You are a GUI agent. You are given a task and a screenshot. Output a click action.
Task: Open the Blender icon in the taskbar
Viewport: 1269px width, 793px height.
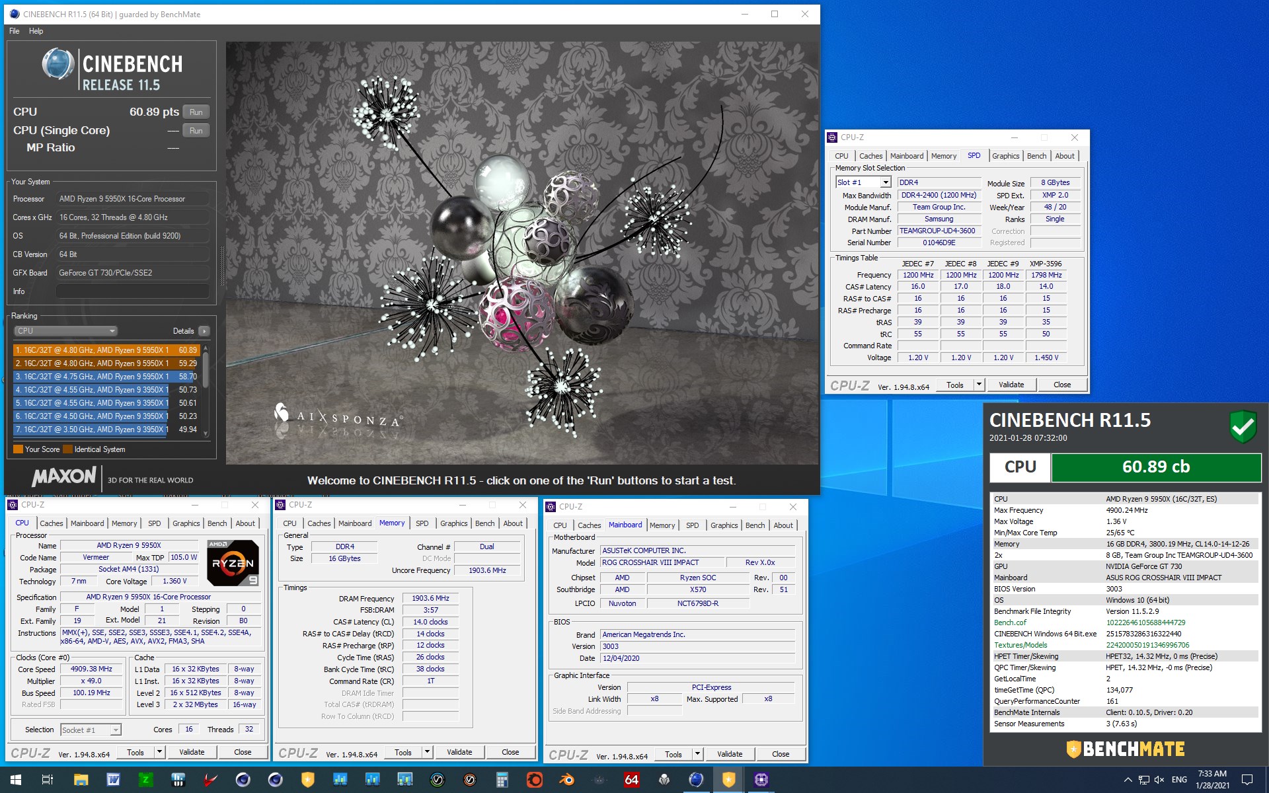pos(566,780)
